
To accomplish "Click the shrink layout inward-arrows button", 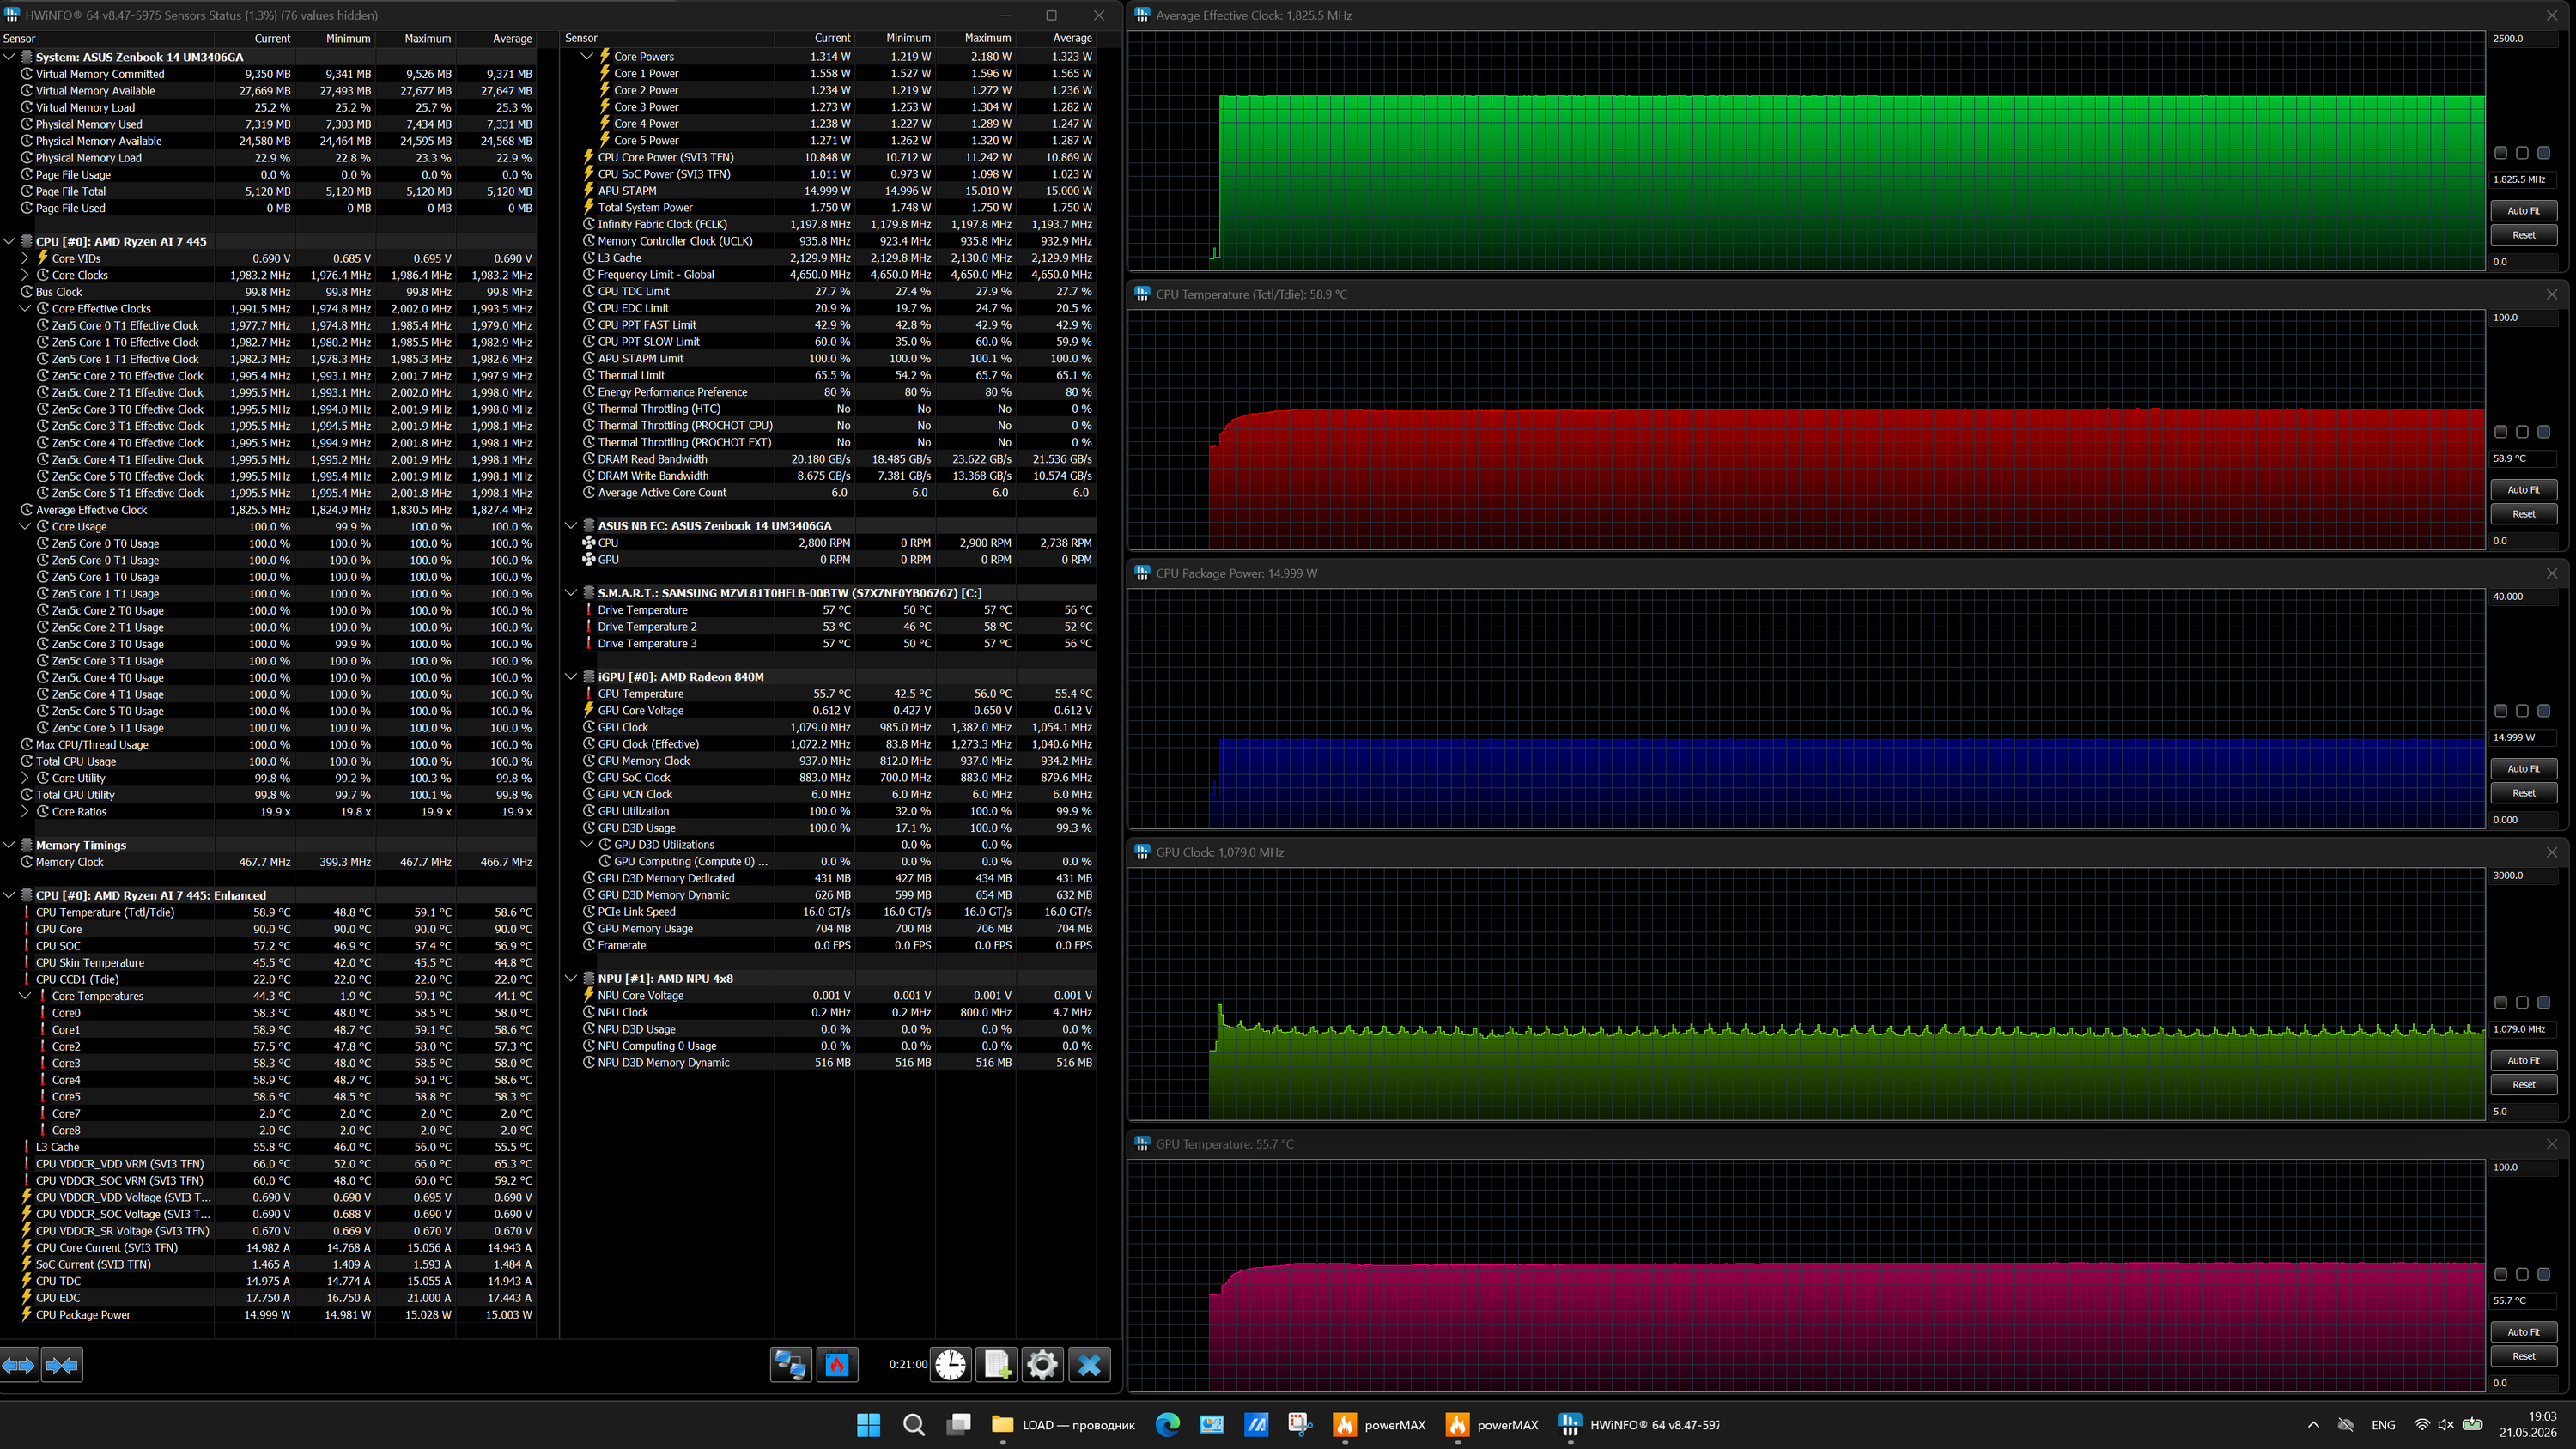I will tap(62, 1365).
